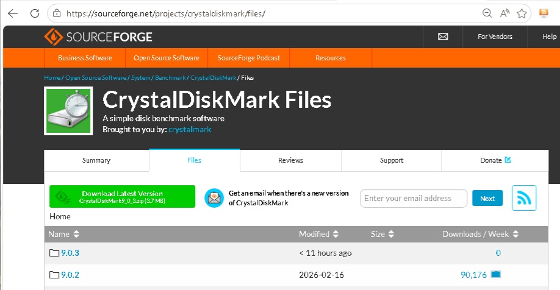
Task: Open the 9.0.3 folder link
Action: pos(70,253)
